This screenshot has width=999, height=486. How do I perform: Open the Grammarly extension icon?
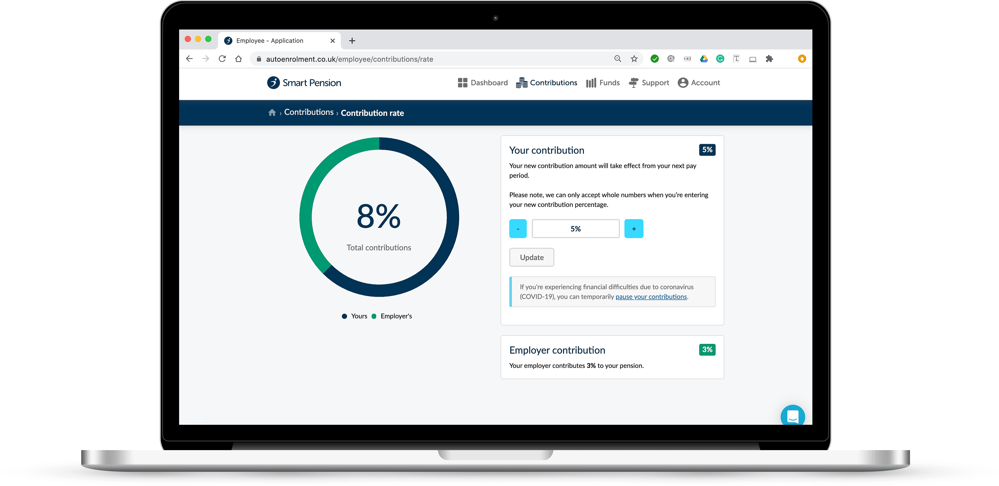720,59
